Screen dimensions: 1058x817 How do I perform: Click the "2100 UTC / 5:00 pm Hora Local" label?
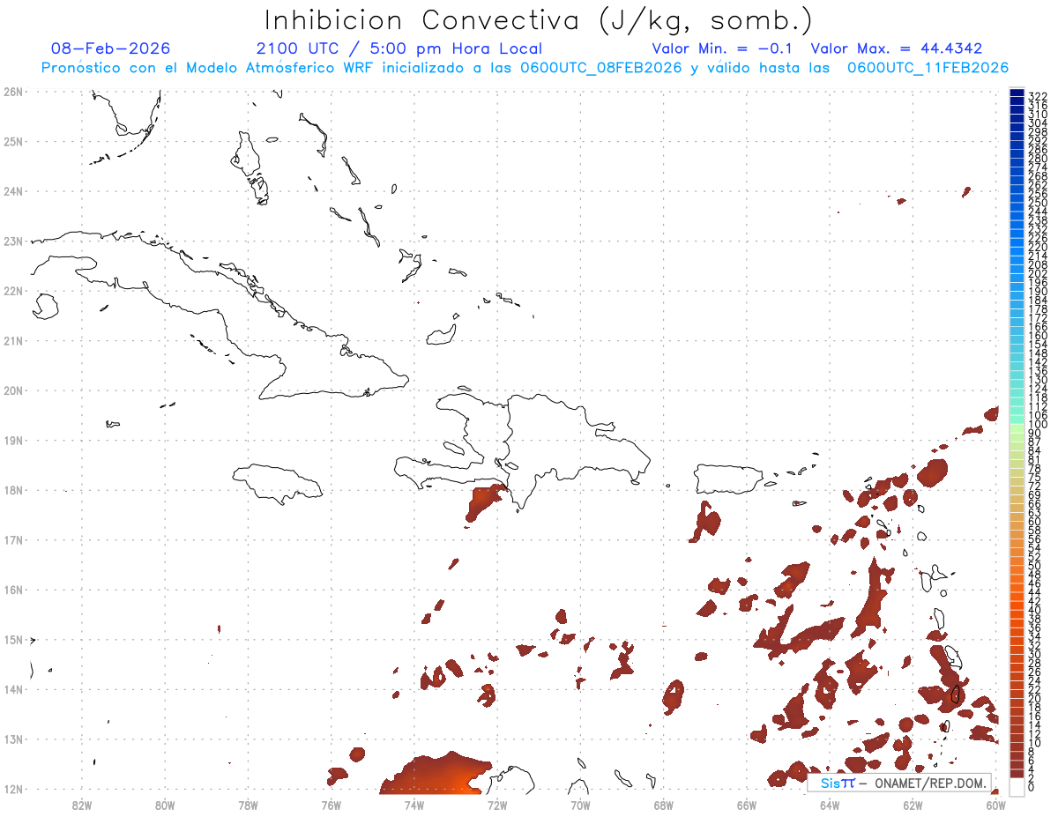(x=399, y=48)
